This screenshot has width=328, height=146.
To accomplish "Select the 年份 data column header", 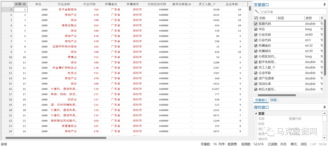I will (x=39, y=4).
